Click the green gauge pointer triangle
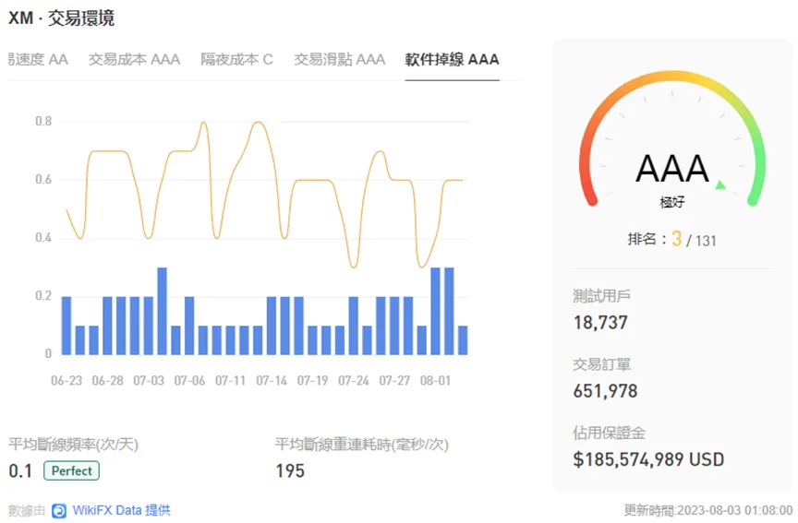This screenshot has width=798, height=523. pos(720,185)
